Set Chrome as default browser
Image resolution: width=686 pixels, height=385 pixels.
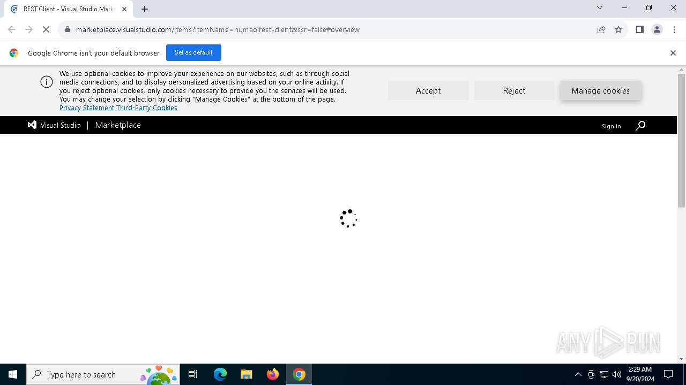[x=193, y=52]
